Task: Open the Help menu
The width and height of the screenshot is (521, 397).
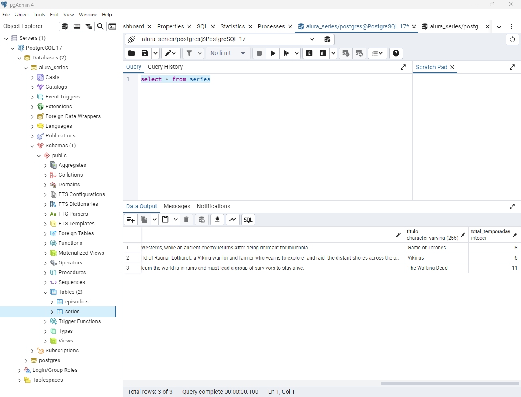Action: pyautogui.click(x=107, y=15)
